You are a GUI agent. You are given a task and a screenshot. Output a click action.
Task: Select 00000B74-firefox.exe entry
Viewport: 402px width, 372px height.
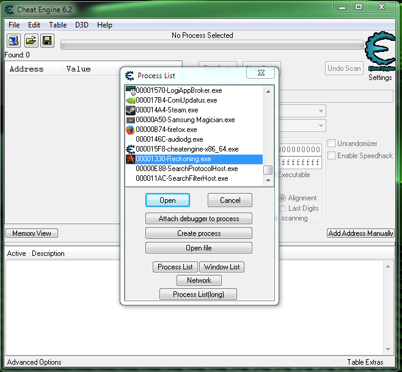coord(194,129)
